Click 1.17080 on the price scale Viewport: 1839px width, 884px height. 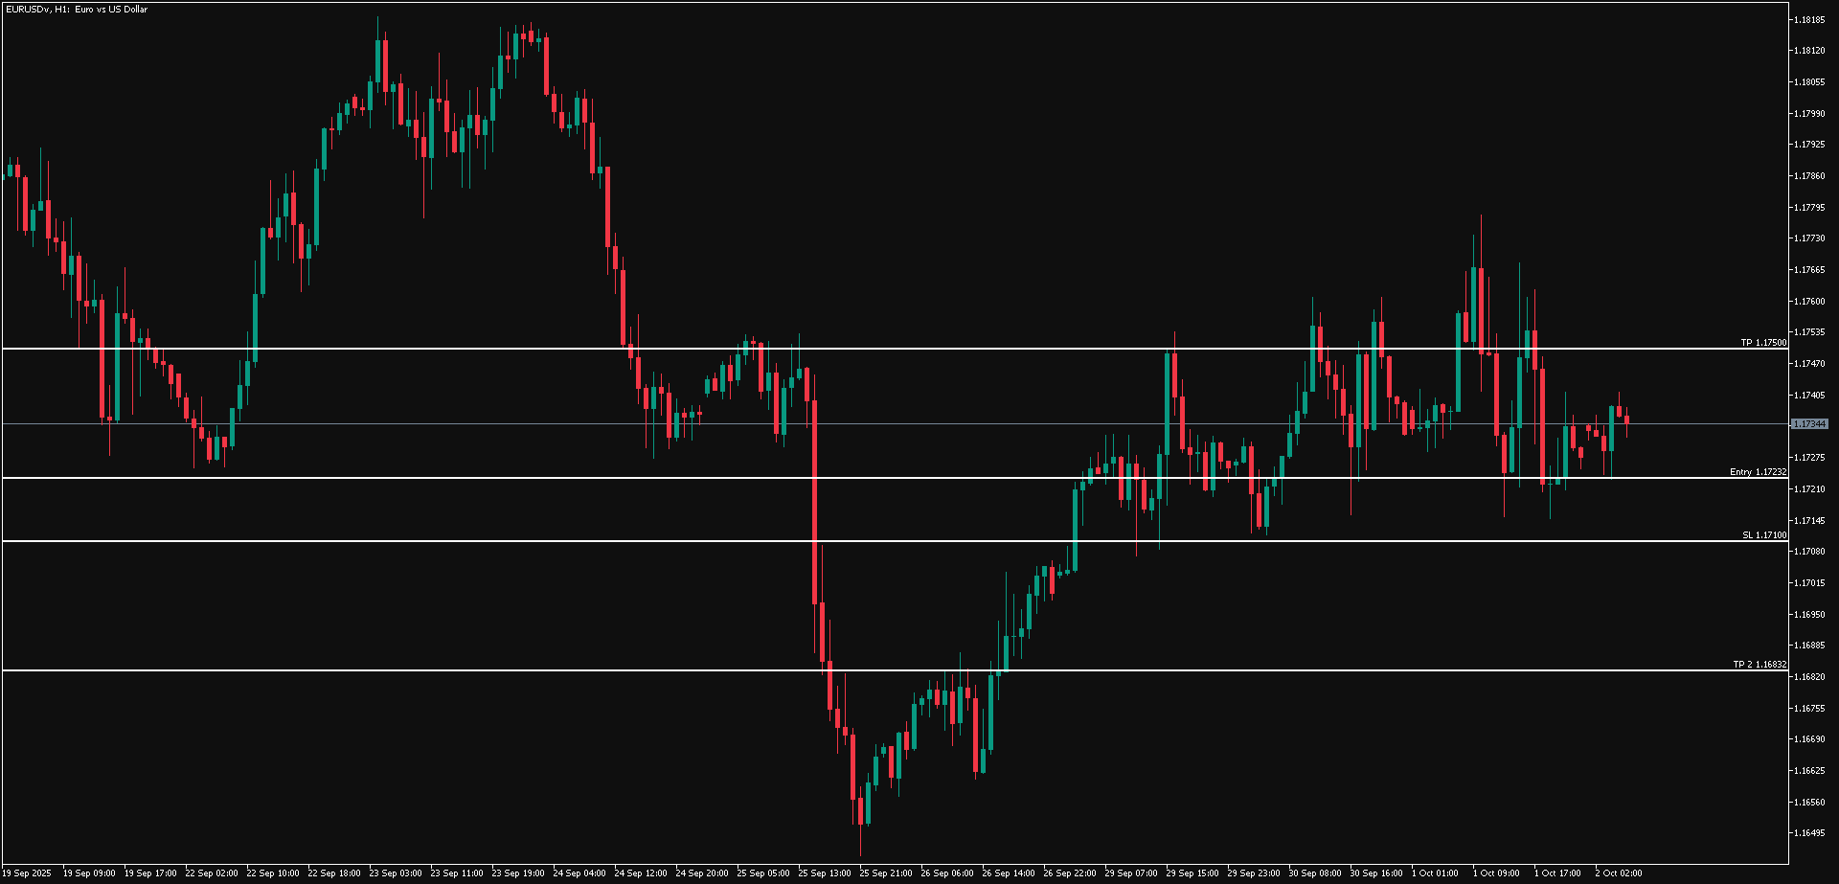[1809, 552]
